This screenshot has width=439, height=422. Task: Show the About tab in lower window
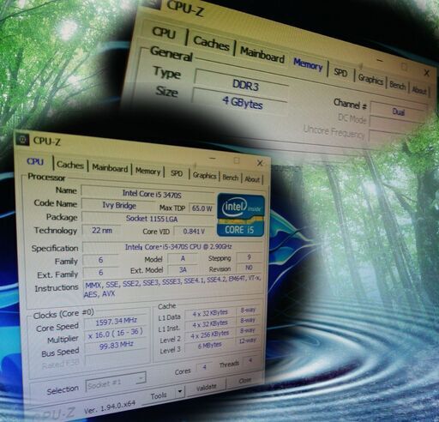tap(252, 179)
